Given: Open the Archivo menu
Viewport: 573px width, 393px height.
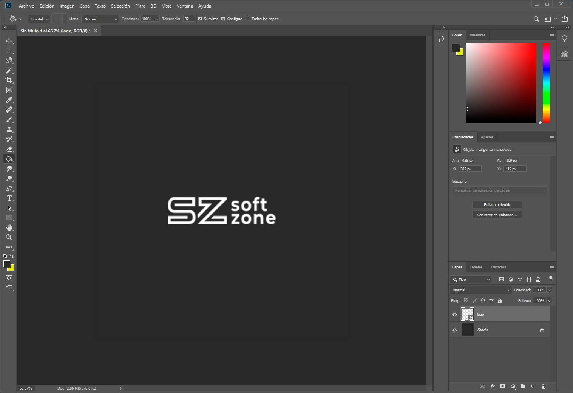Looking at the screenshot, I should pyautogui.click(x=26, y=6).
